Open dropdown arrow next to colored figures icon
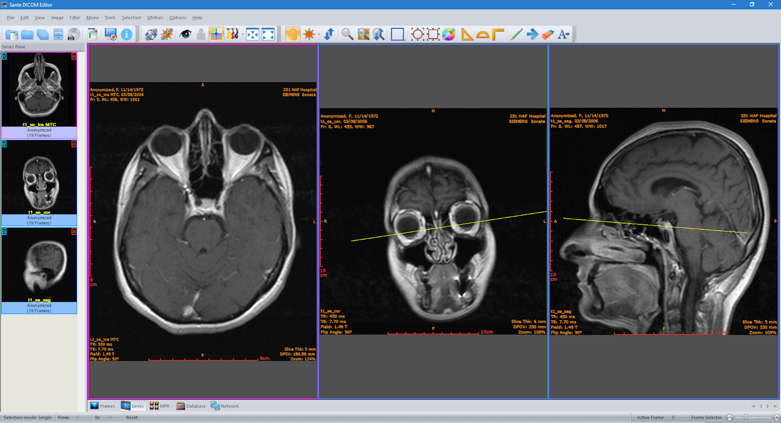The height and width of the screenshot is (423, 781). coord(242,34)
